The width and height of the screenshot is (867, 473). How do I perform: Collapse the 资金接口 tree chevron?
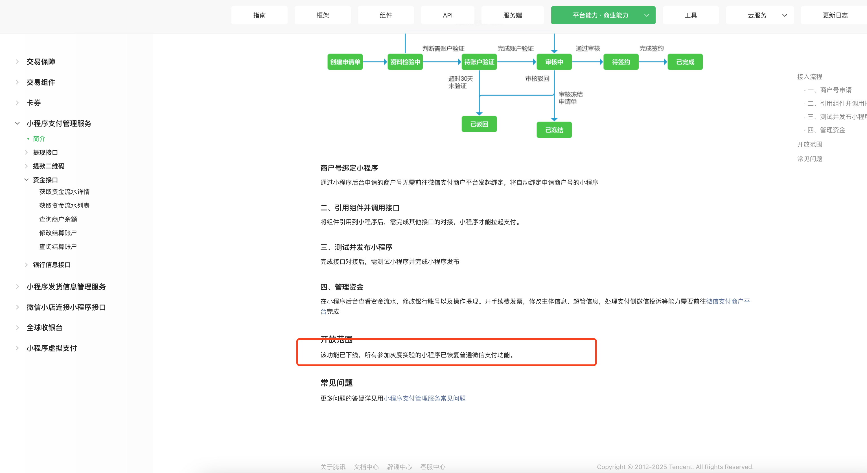click(26, 180)
